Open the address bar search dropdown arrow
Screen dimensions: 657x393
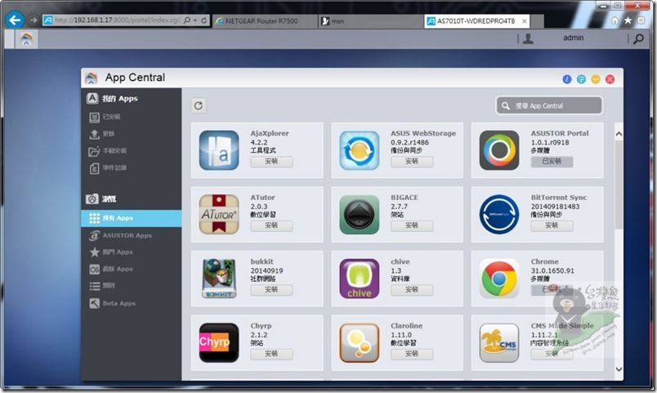pos(195,20)
